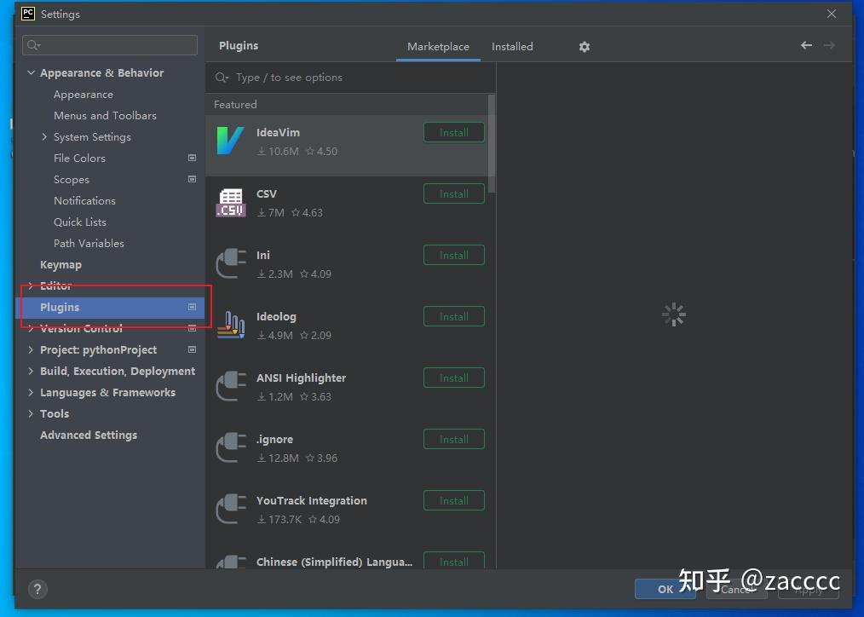Switch to the Marketplace tab

point(438,46)
